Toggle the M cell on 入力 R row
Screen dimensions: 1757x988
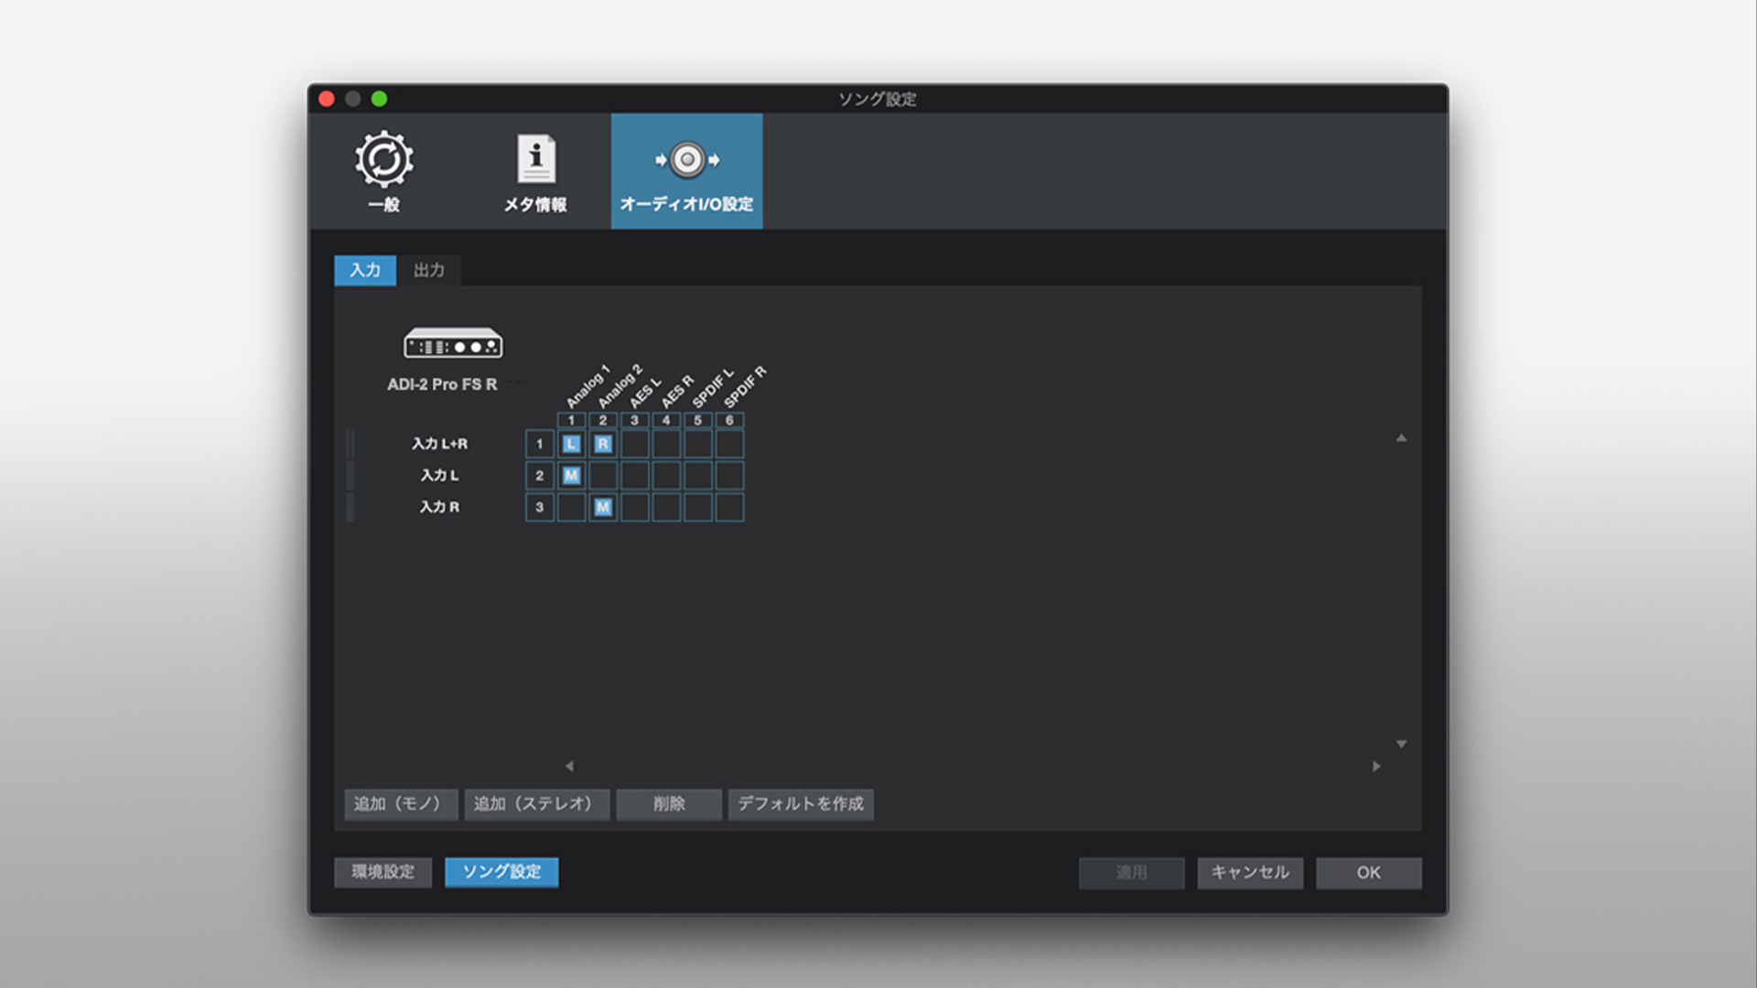[603, 508]
